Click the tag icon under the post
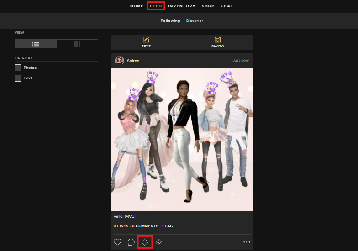Viewport: 358px width, 251px height. [145, 242]
